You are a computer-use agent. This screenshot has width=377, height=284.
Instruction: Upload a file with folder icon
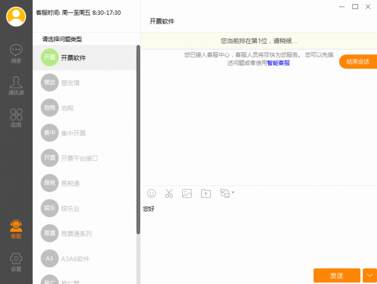(x=206, y=193)
